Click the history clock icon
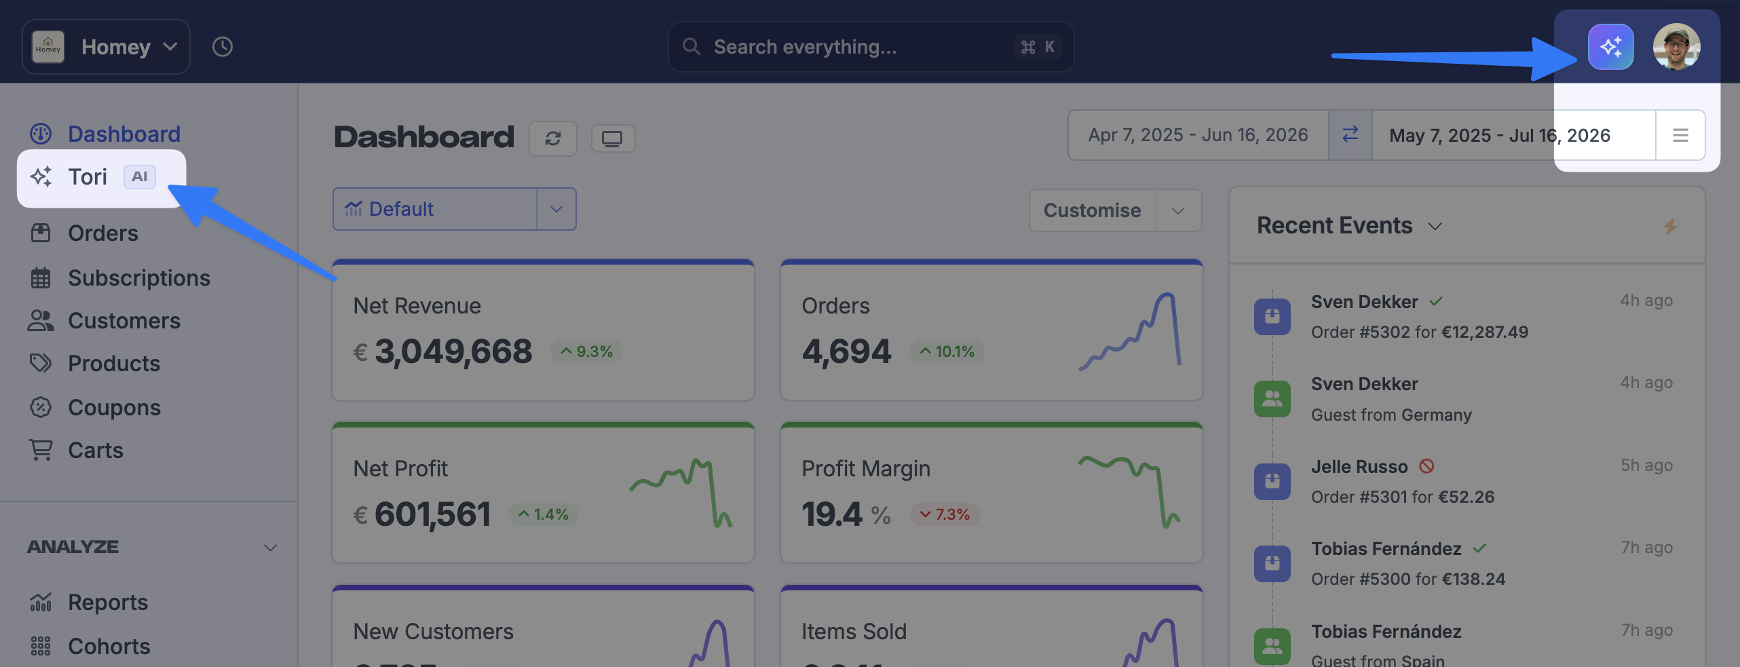The width and height of the screenshot is (1740, 667). [223, 47]
